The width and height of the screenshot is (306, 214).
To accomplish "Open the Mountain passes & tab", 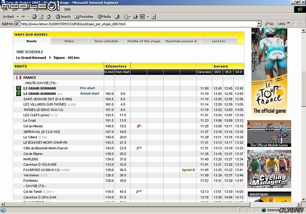I will (181, 41).
